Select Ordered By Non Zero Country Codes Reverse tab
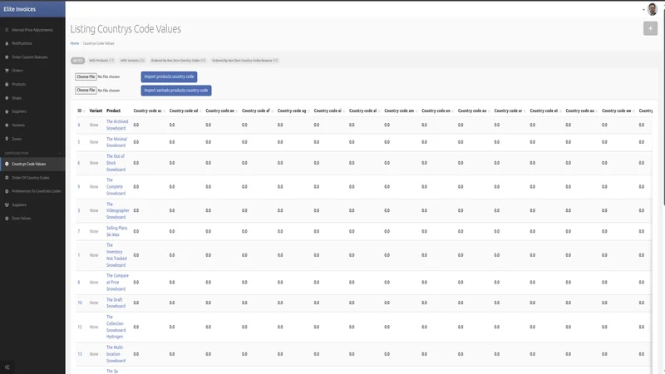The image size is (665, 374). pos(244,61)
